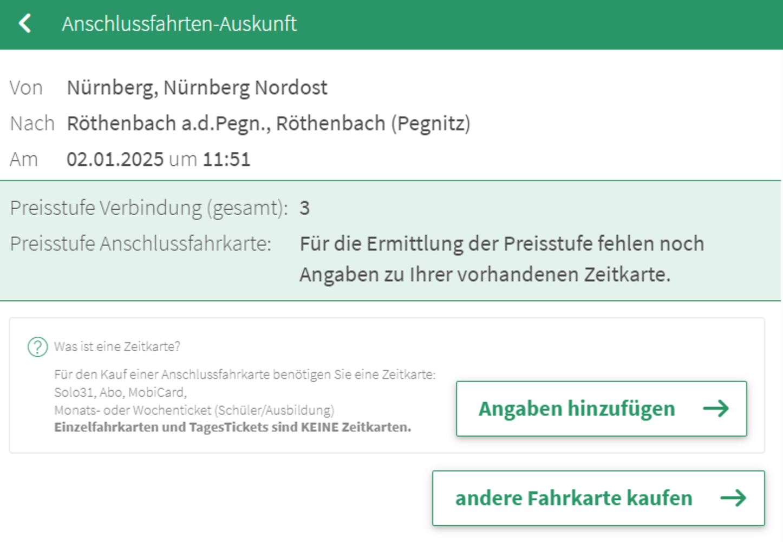The width and height of the screenshot is (783, 542).
Task: Click the departure time 11:51
Action: coord(227,159)
